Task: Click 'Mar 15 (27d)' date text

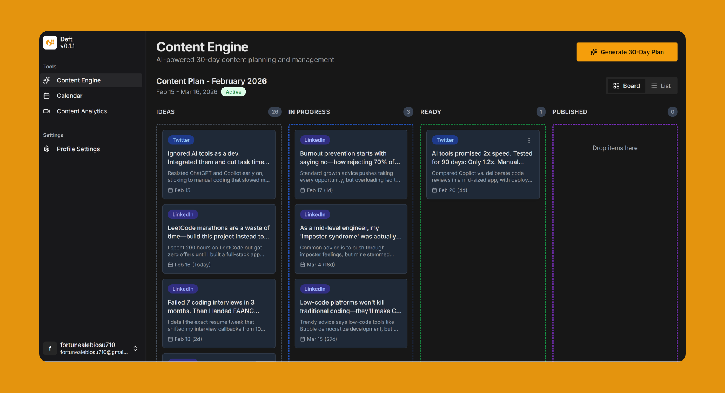Action: (322, 339)
